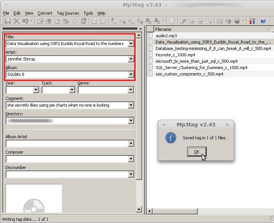Click the tag panel scroll up arrow
274x223 pixels.
coord(139,35)
